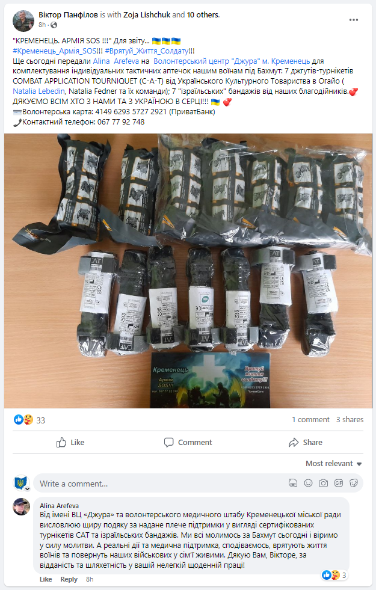
Task: Switch commenting identity via avatar arrow
Action: 28,489
